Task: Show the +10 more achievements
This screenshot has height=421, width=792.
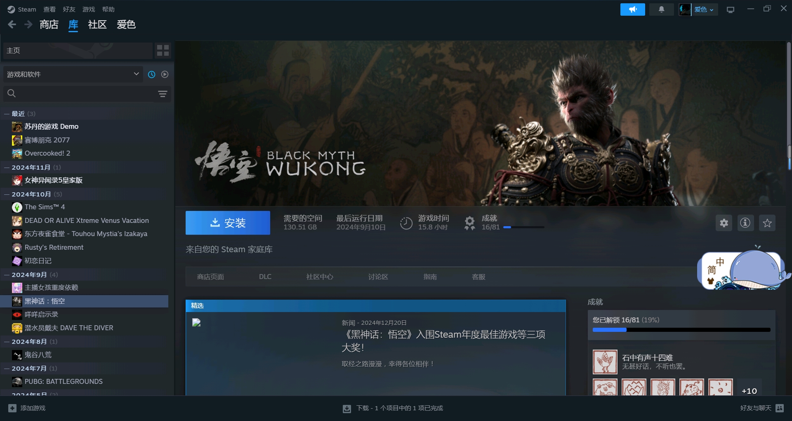Action: pyautogui.click(x=749, y=390)
